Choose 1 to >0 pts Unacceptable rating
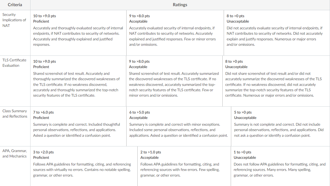The width and height of the screenshot is (330, 186). [x=280, y=166]
